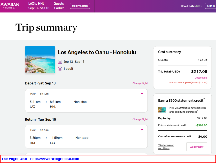
Task: Click Apply now for the statement credit
Action: (197, 147)
